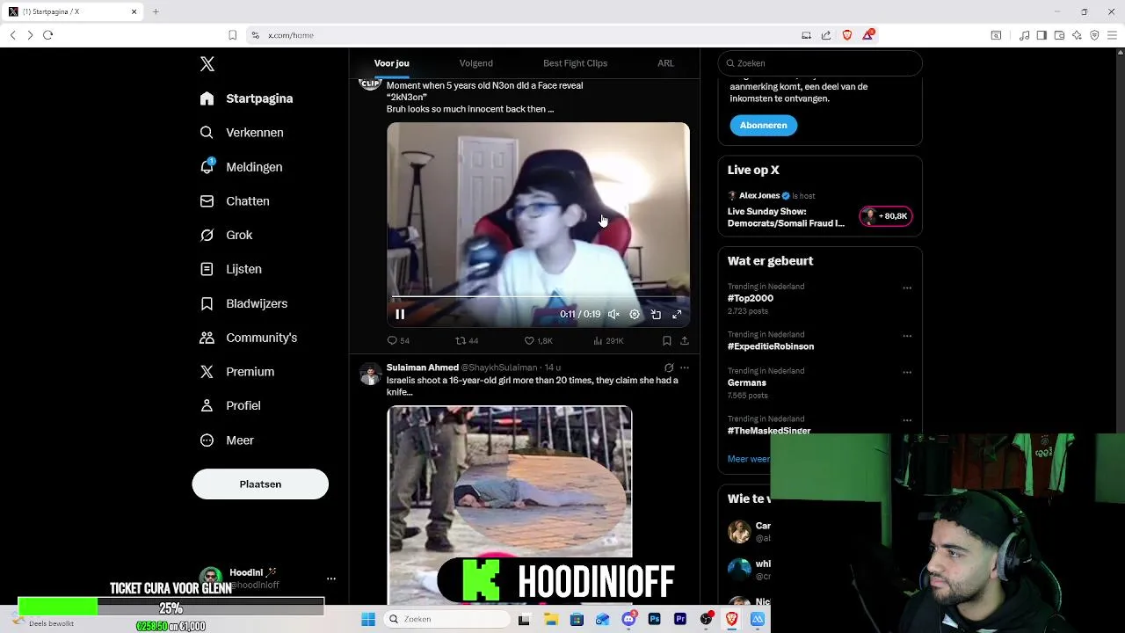Image resolution: width=1125 pixels, height=633 pixels.
Task: Open Brave Rewards triangle icon
Action: tap(868, 35)
